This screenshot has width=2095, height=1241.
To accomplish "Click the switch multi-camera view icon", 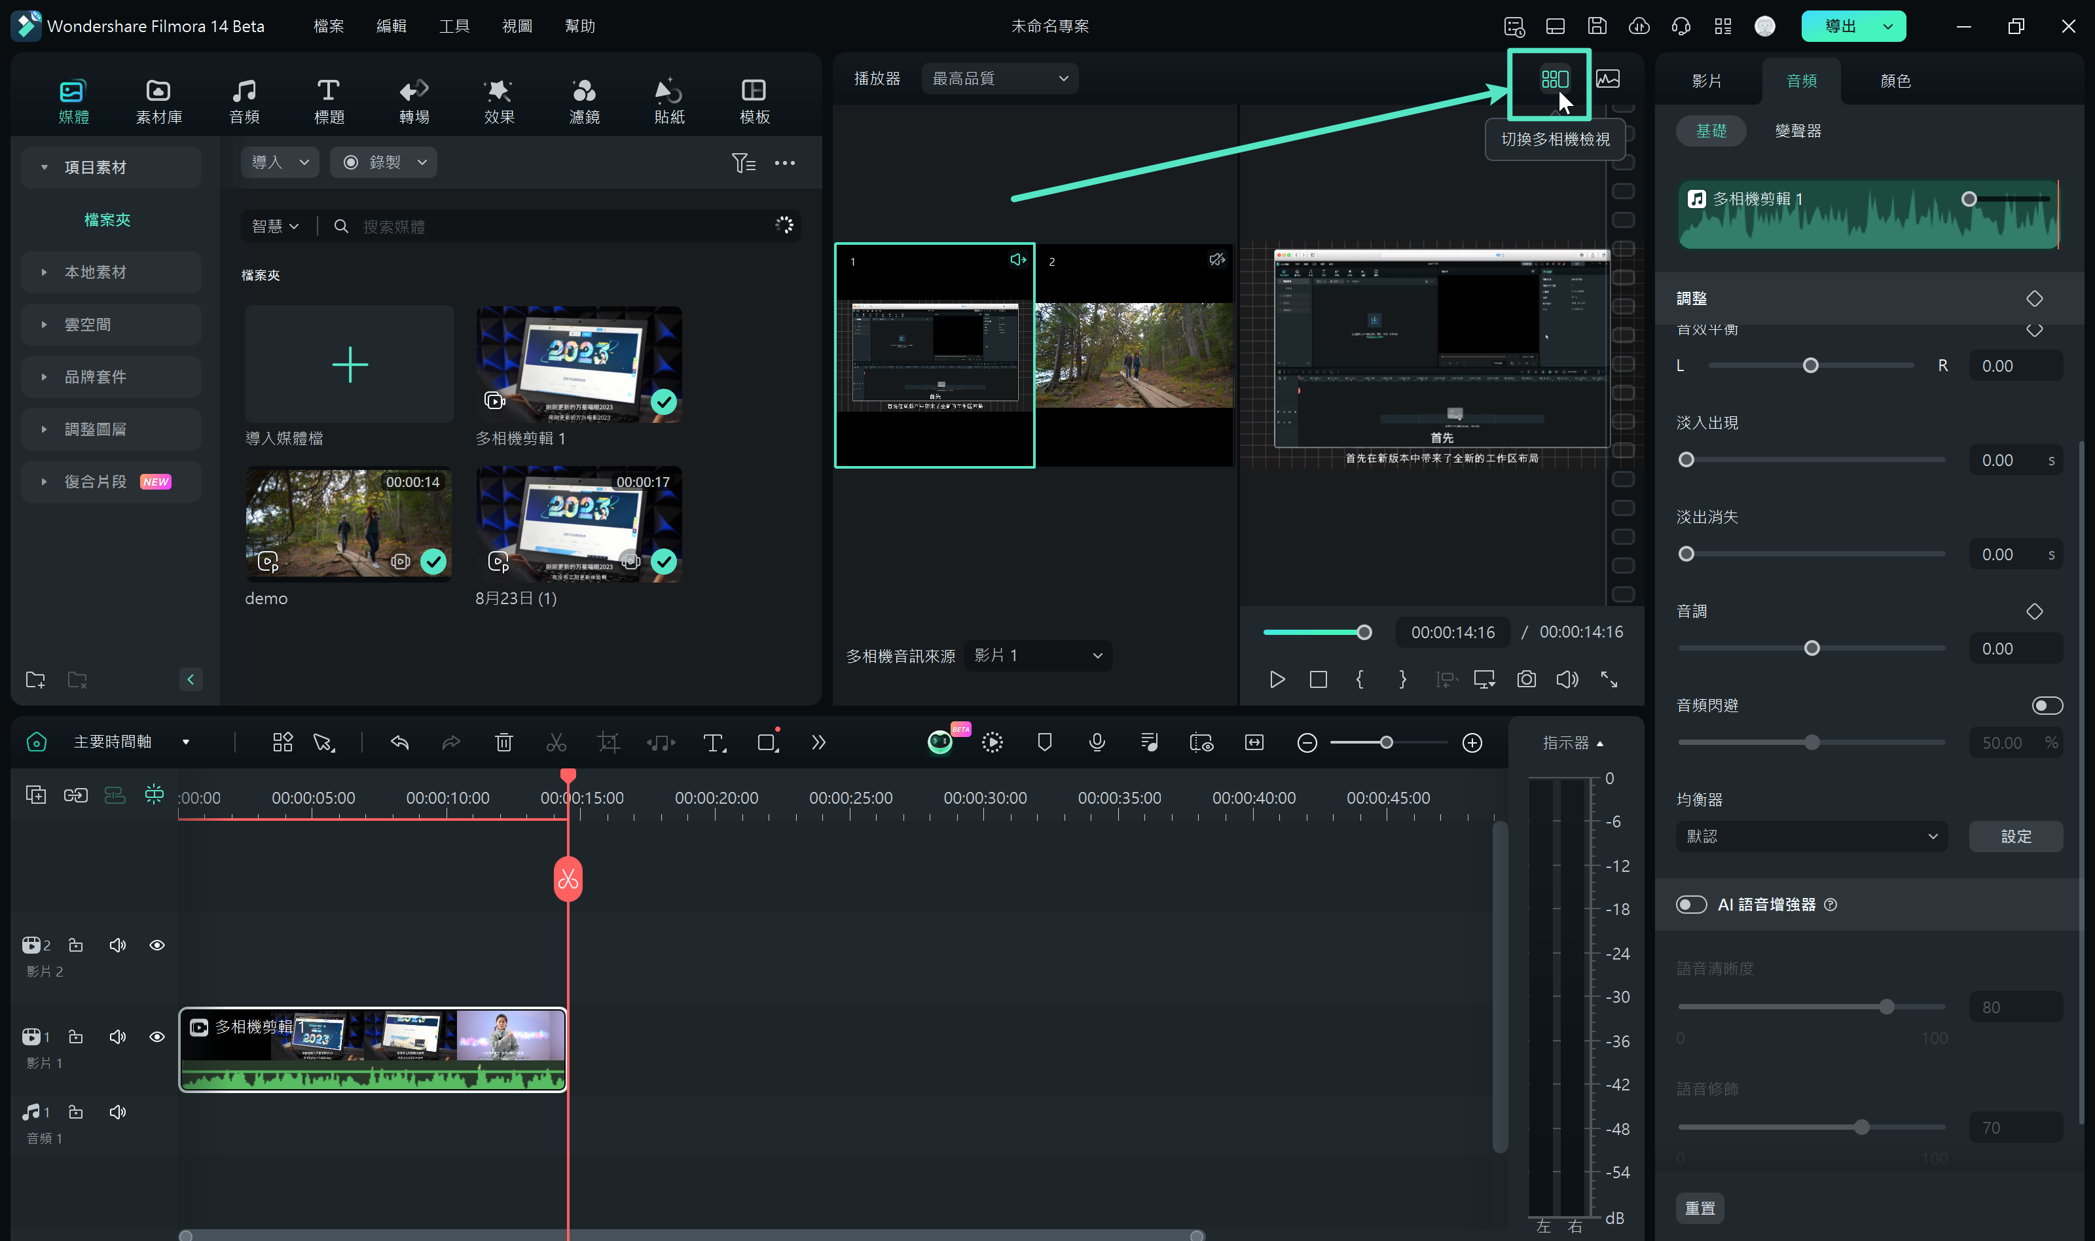I will [x=1555, y=79].
